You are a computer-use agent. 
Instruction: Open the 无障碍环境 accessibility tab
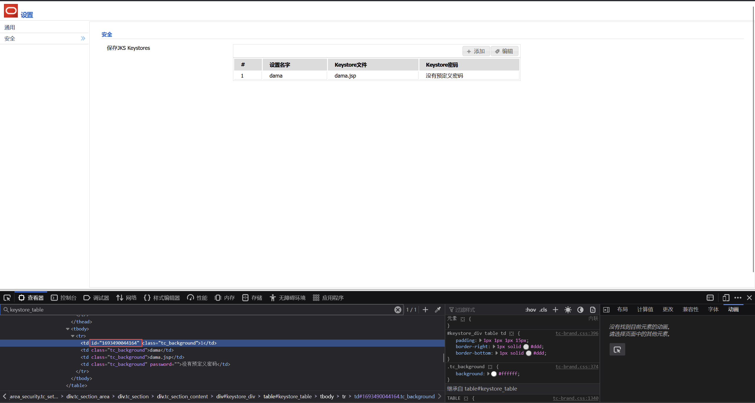[x=288, y=298]
